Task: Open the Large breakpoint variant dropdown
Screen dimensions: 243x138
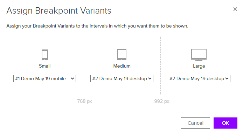Action: [199, 79]
